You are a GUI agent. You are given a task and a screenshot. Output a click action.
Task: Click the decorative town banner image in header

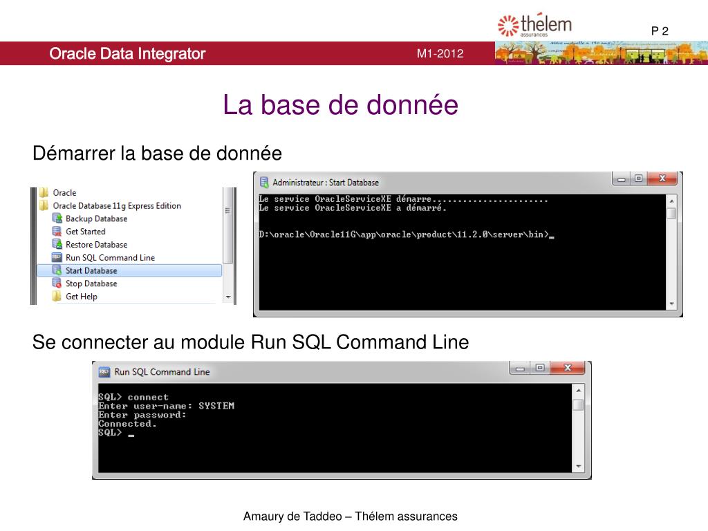point(602,53)
